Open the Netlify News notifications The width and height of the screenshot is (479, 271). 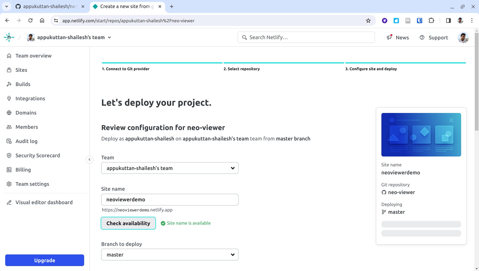pyautogui.click(x=398, y=37)
